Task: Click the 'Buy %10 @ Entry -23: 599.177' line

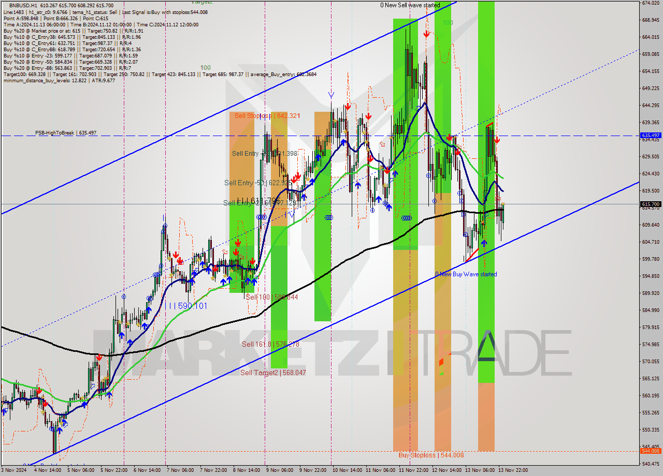Action: pos(70,55)
